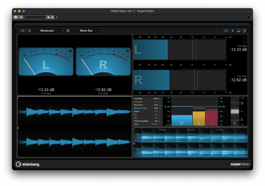
Task: Click the R -23 reference label left of bars
Action: click(x=167, y=107)
